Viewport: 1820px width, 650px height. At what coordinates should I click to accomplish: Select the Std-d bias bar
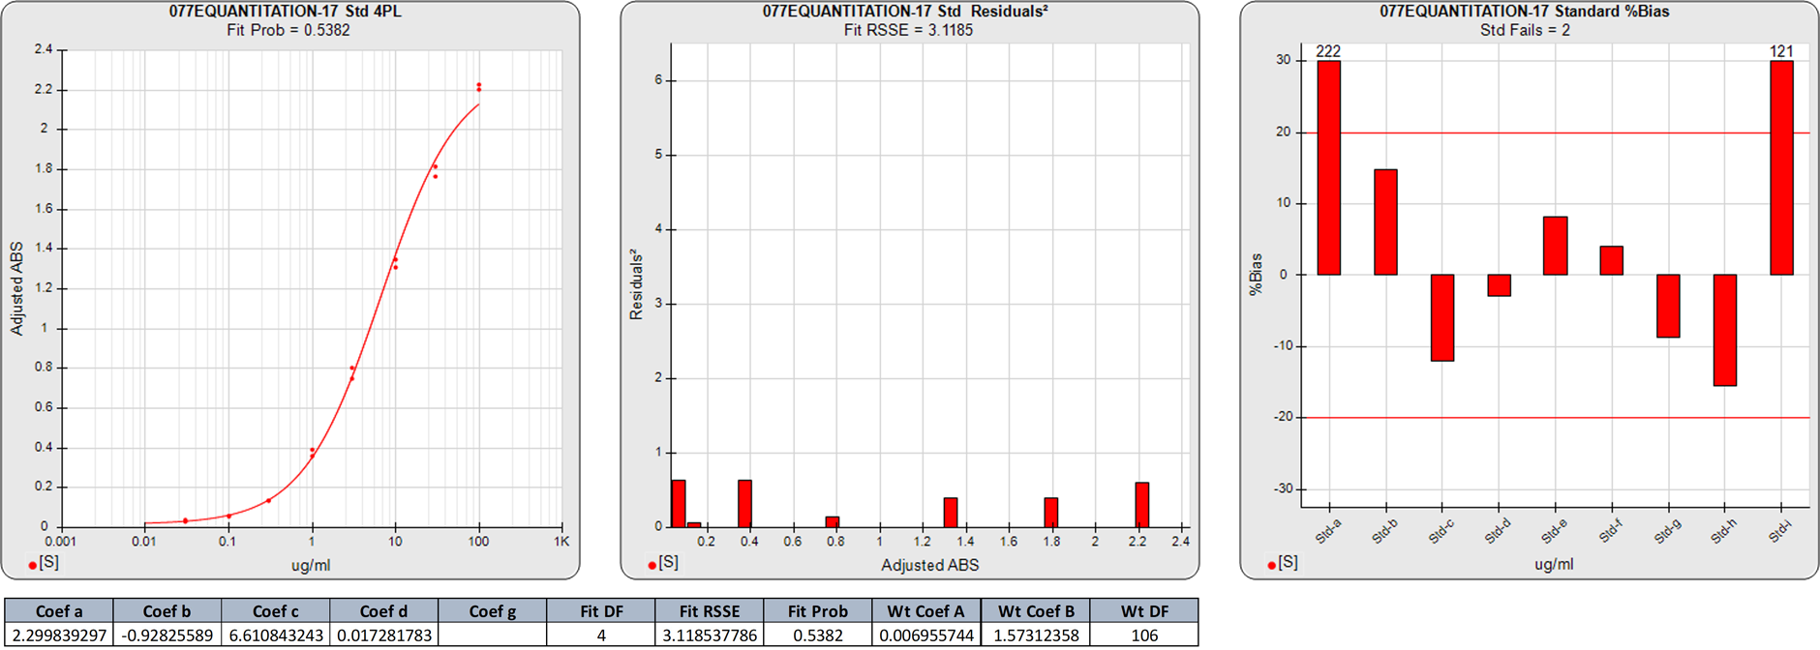coord(1499,285)
